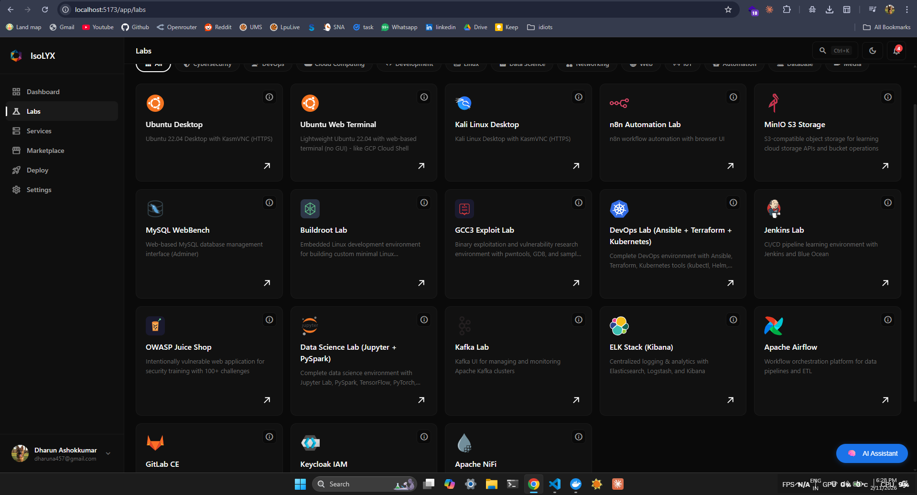The width and height of the screenshot is (917, 495).
Task: Click the Keycloak IAM lab icon
Action: click(x=310, y=442)
